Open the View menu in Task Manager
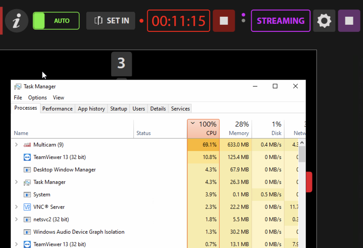The width and height of the screenshot is (363, 248). tap(58, 98)
